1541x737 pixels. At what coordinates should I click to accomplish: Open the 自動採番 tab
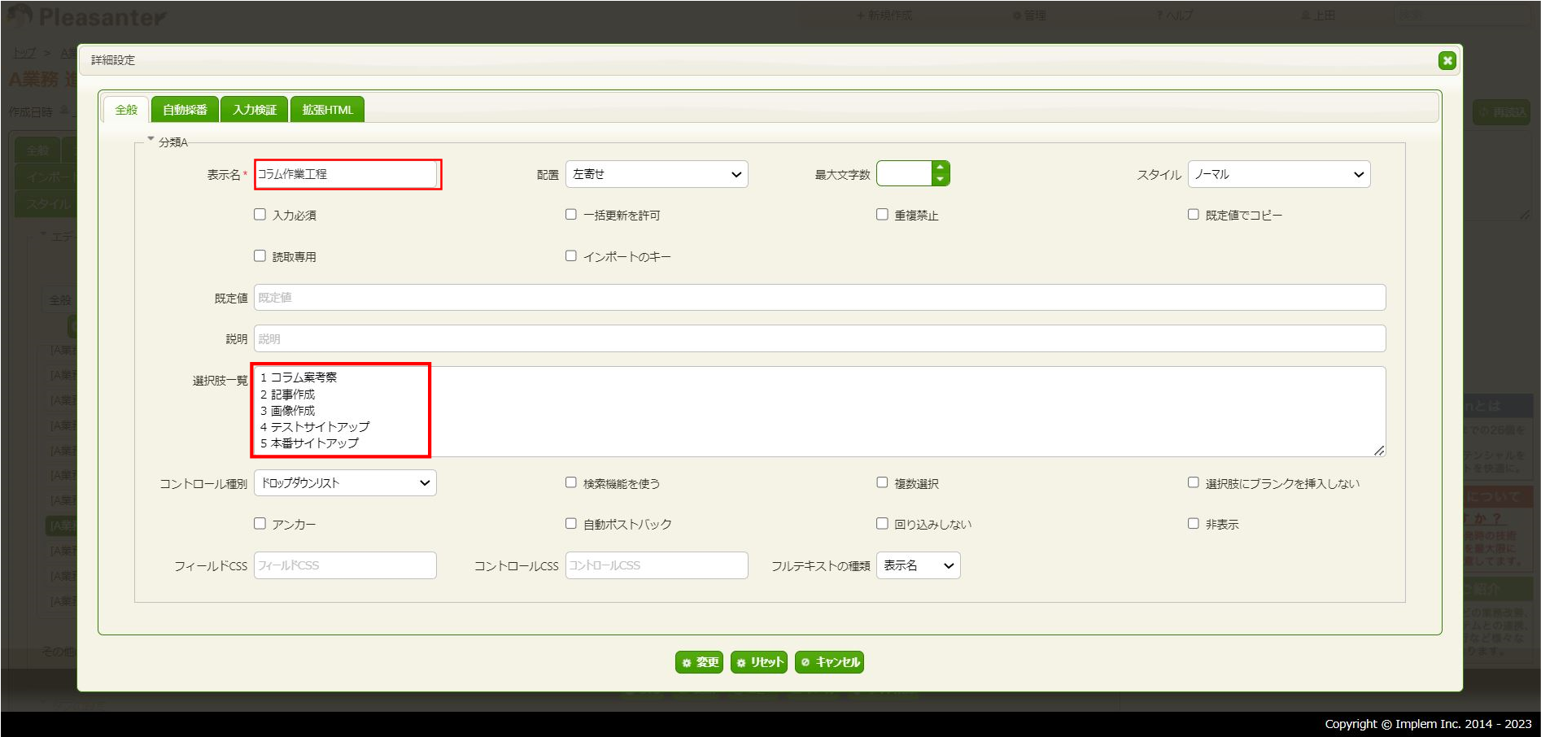point(185,110)
